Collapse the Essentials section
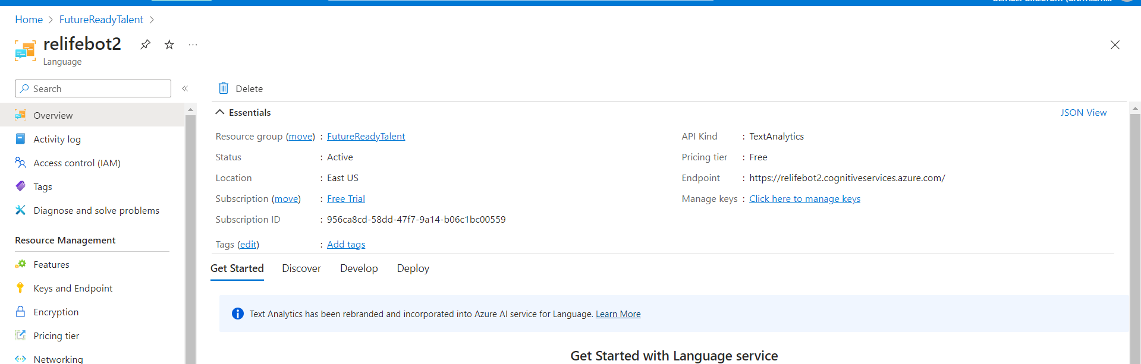Screen dimensions: 1141x364 (219, 112)
